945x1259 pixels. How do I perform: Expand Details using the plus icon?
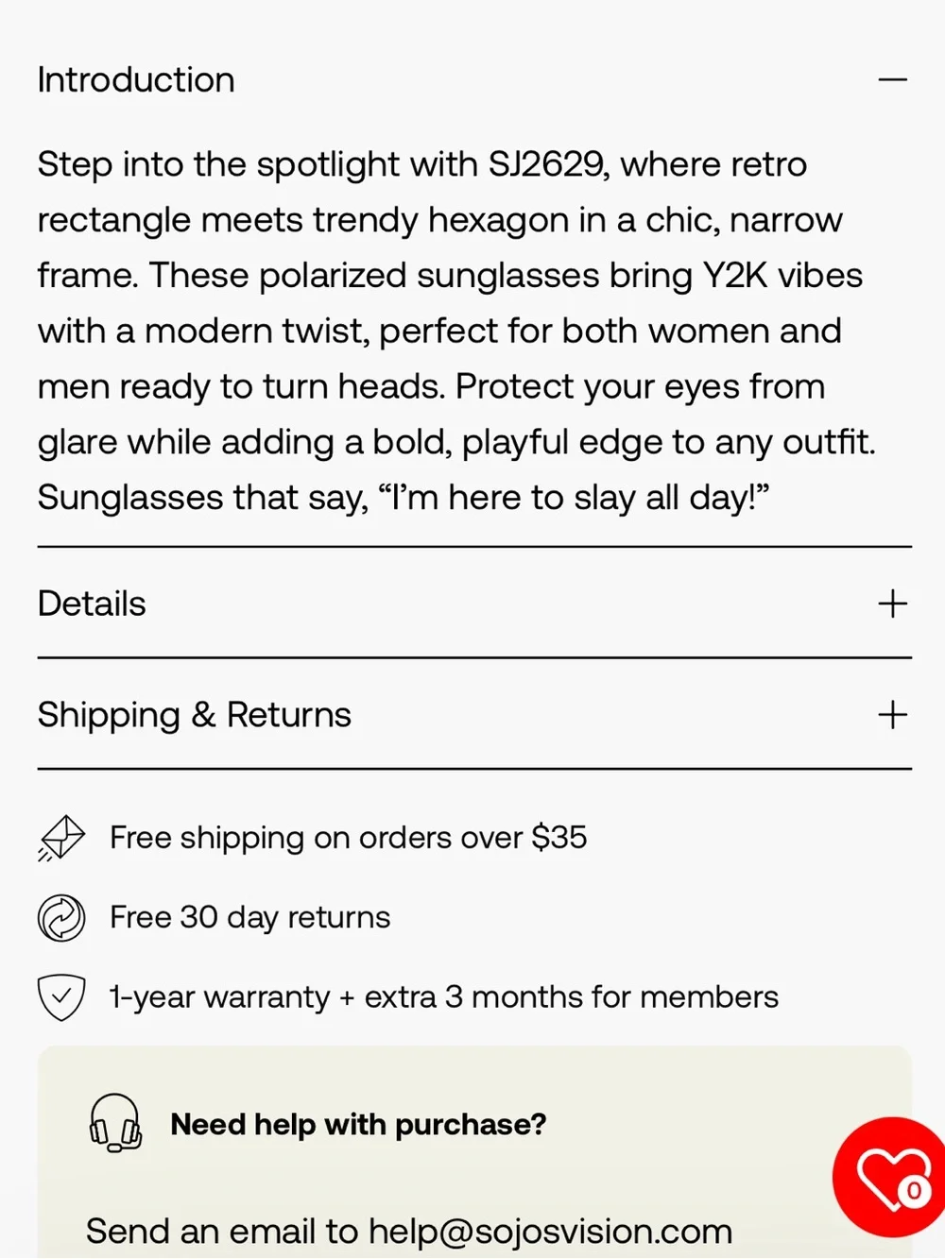[x=892, y=604]
